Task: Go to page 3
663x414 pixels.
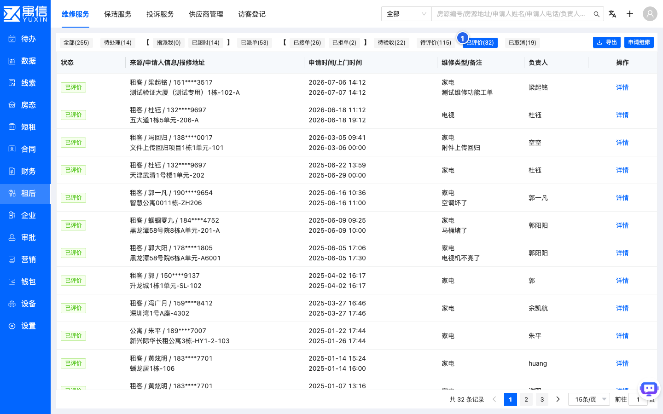Action: (542, 399)
